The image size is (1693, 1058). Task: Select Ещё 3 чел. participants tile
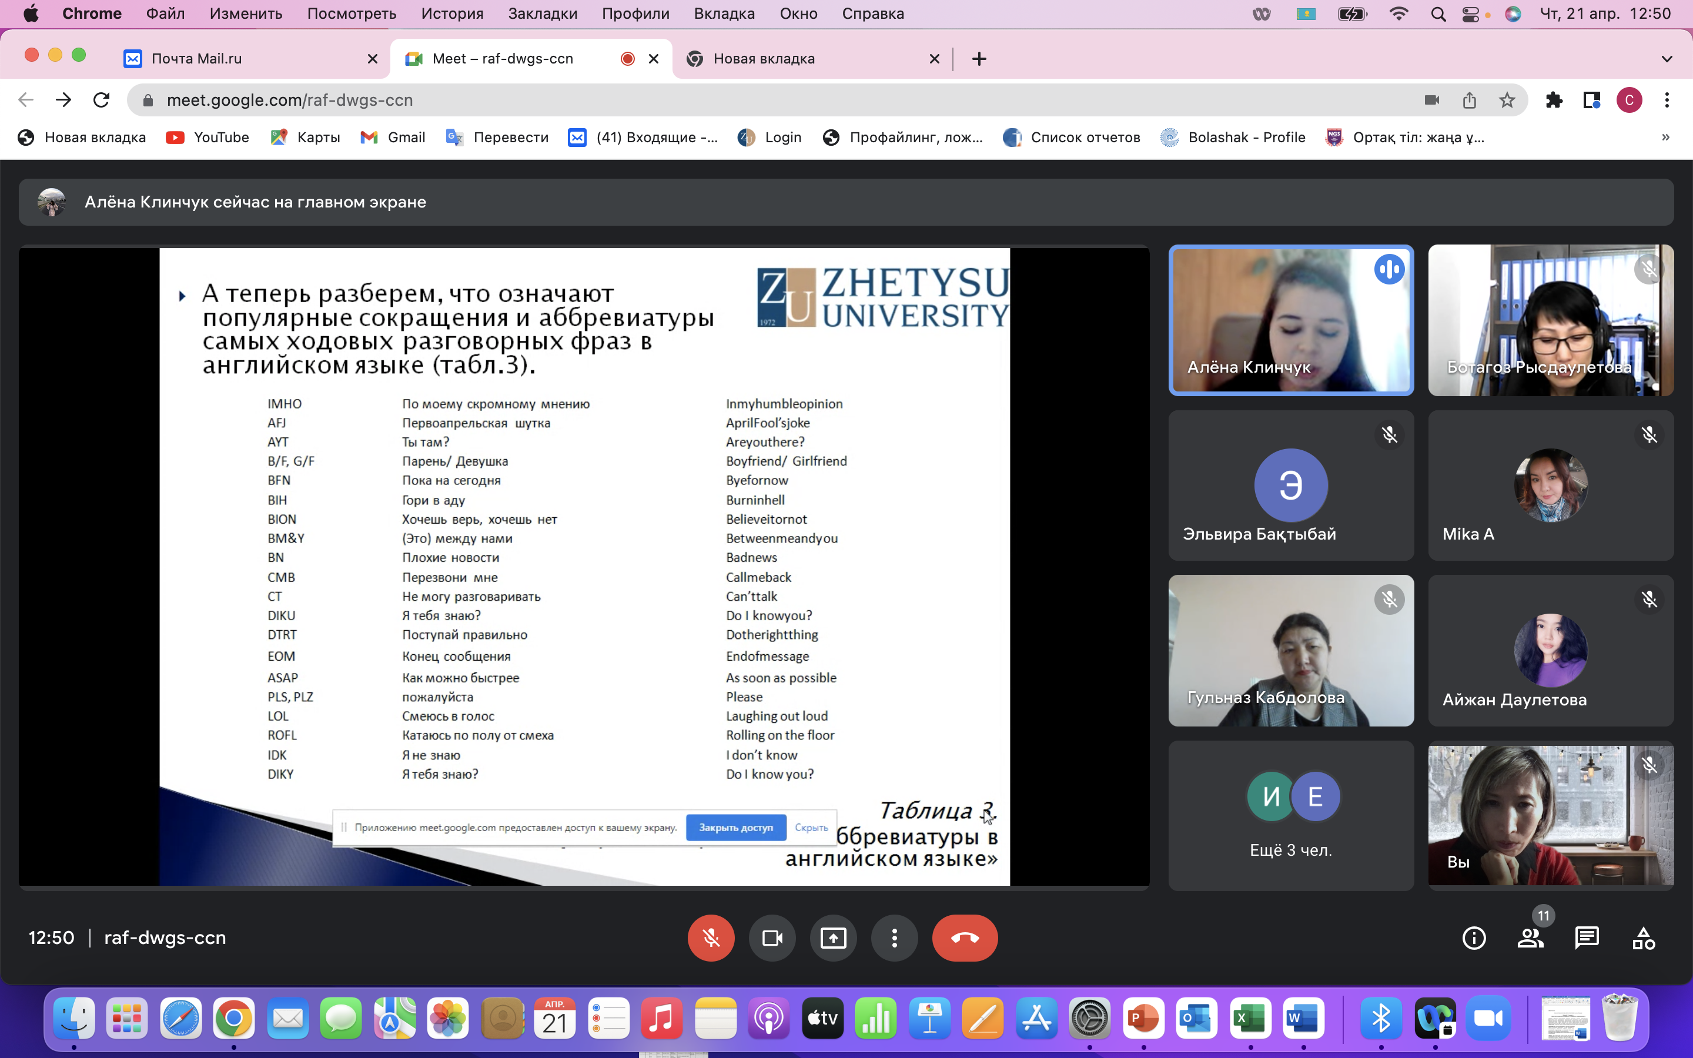[1291, 815]
